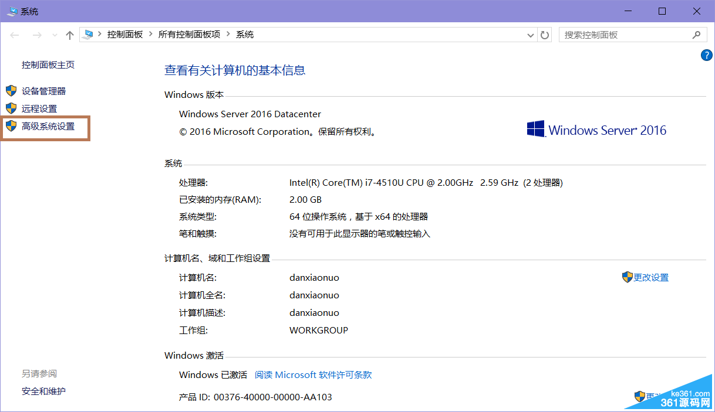Click 更改设置 to change computer name
This screenshot has height=412, width=715.
651,278
